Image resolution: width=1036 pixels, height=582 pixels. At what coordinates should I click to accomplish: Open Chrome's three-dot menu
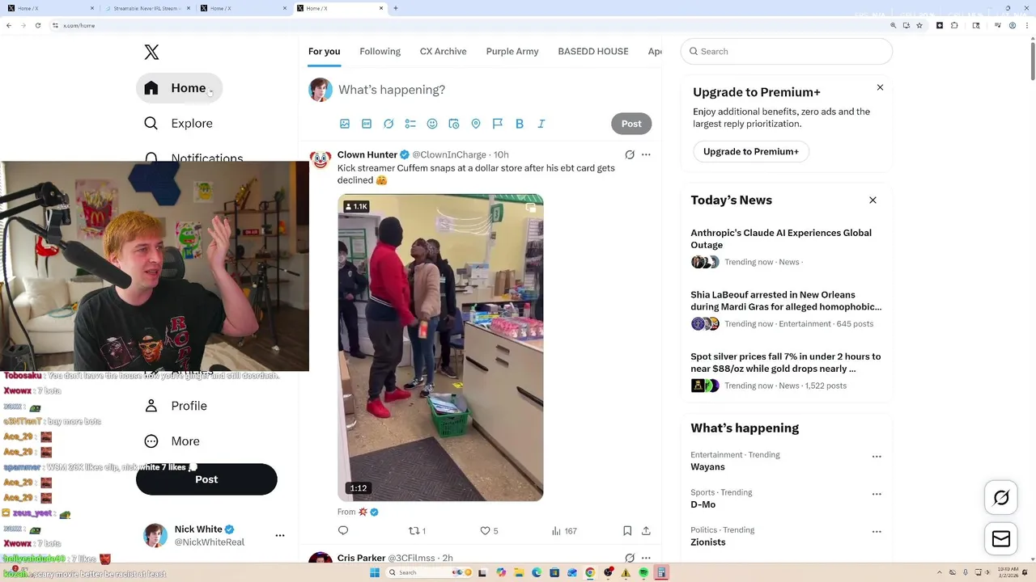pyautogui.click(x=1026, y=25)
